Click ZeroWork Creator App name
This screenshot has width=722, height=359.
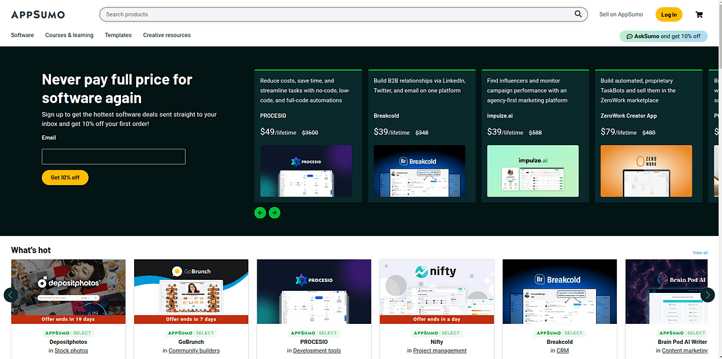pyautogui.click(x=628, y=116)
